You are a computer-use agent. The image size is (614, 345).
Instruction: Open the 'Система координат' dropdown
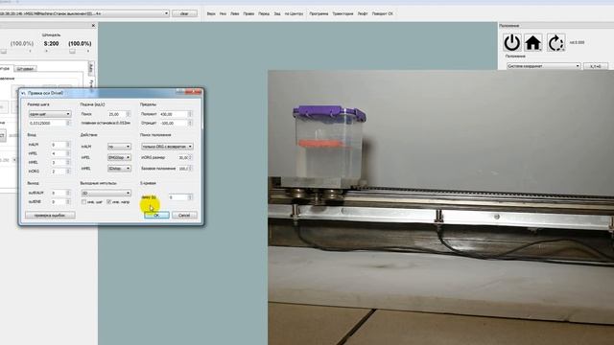543,66
